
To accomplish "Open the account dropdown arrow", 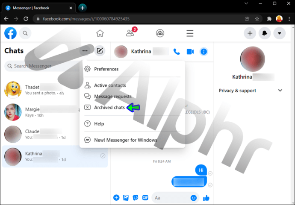I will point(280,33).
